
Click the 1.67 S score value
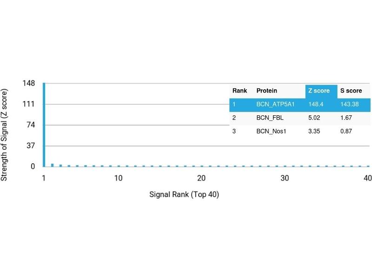[x=346, y=118]
